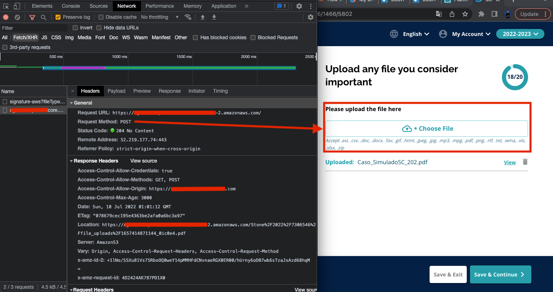The image size is (553, 292).
Task: Filter requests by Img type
Action: 69,38
